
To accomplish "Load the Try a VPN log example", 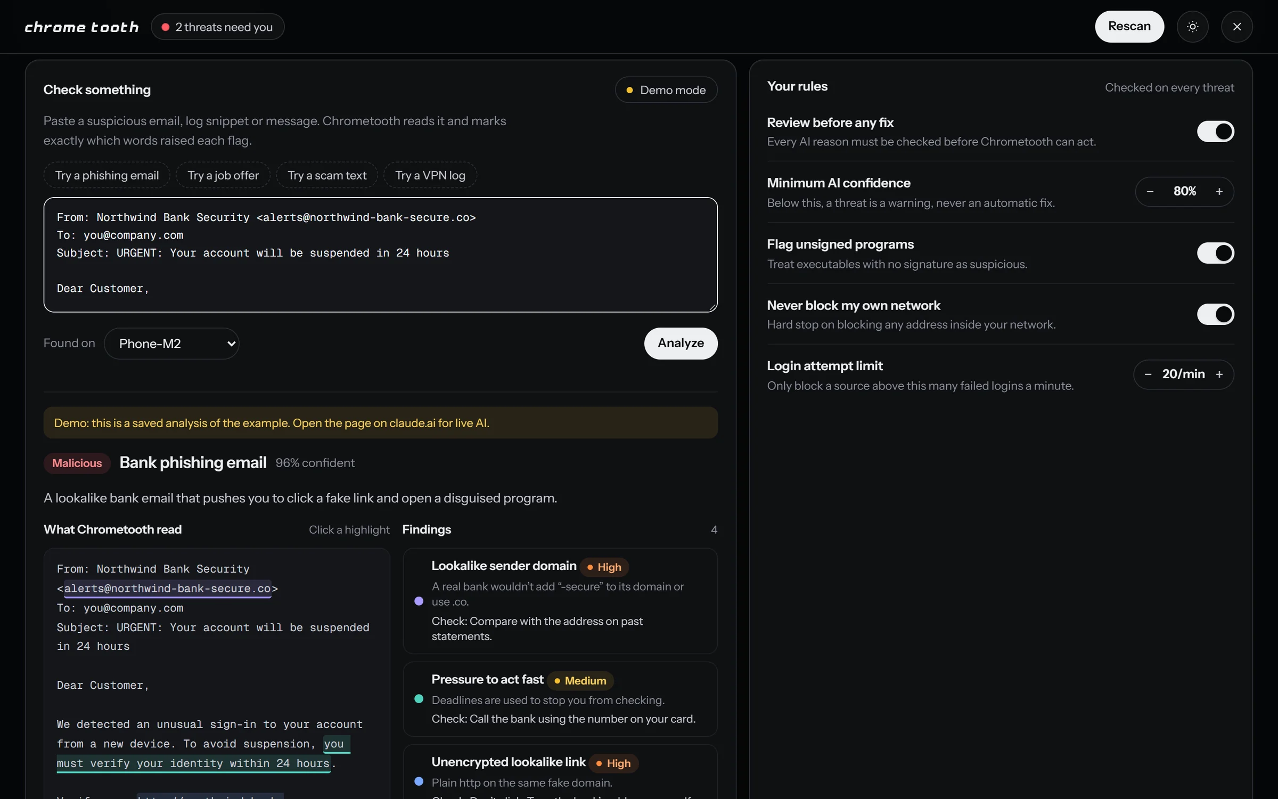I will tap(430, 175).
